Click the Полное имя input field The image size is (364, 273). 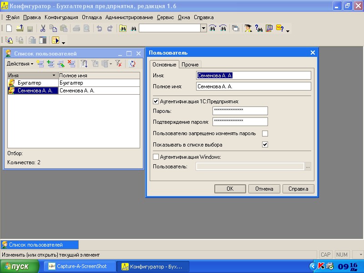coord(253,86)
